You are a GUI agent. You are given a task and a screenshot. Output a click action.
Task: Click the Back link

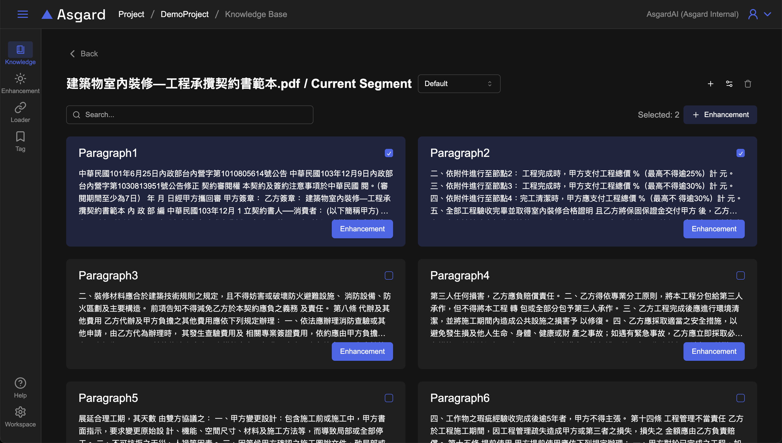84,54
